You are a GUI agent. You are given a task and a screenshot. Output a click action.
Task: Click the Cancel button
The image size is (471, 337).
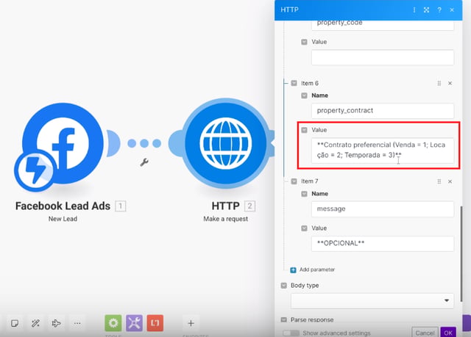425,333
